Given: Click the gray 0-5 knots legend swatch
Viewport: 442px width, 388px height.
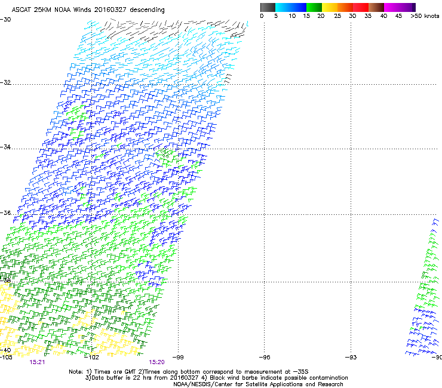Looking at the screenshot, I should click(268, 7).
